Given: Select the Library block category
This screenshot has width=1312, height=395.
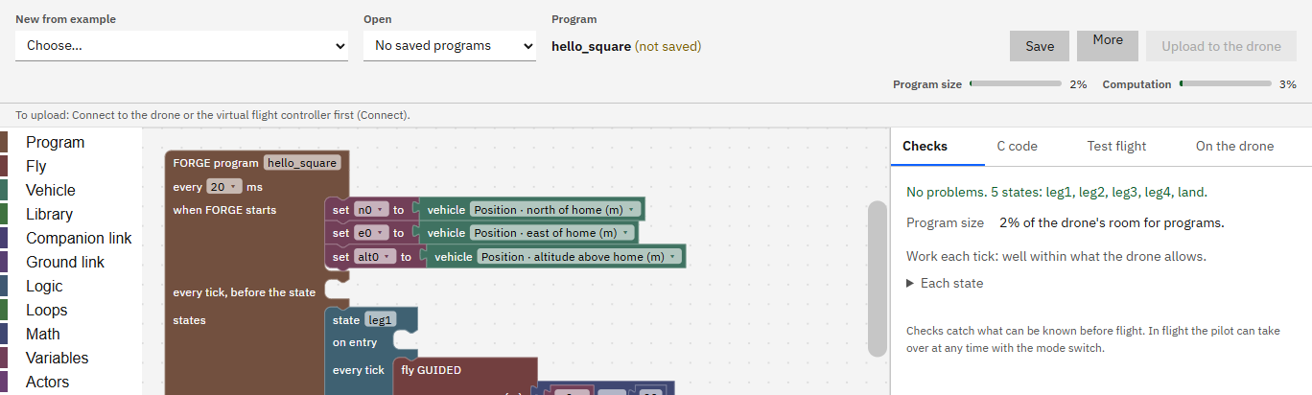Looking at the screenshot, I should (x=71, y=214).
